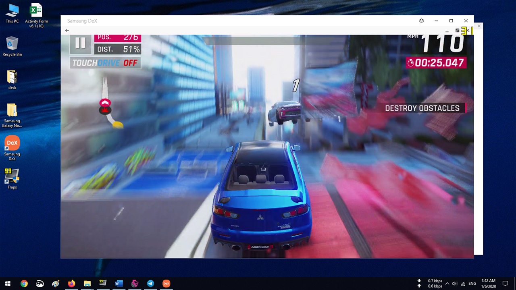Click the POS. 2/6 indicator

tap(118, 38)
